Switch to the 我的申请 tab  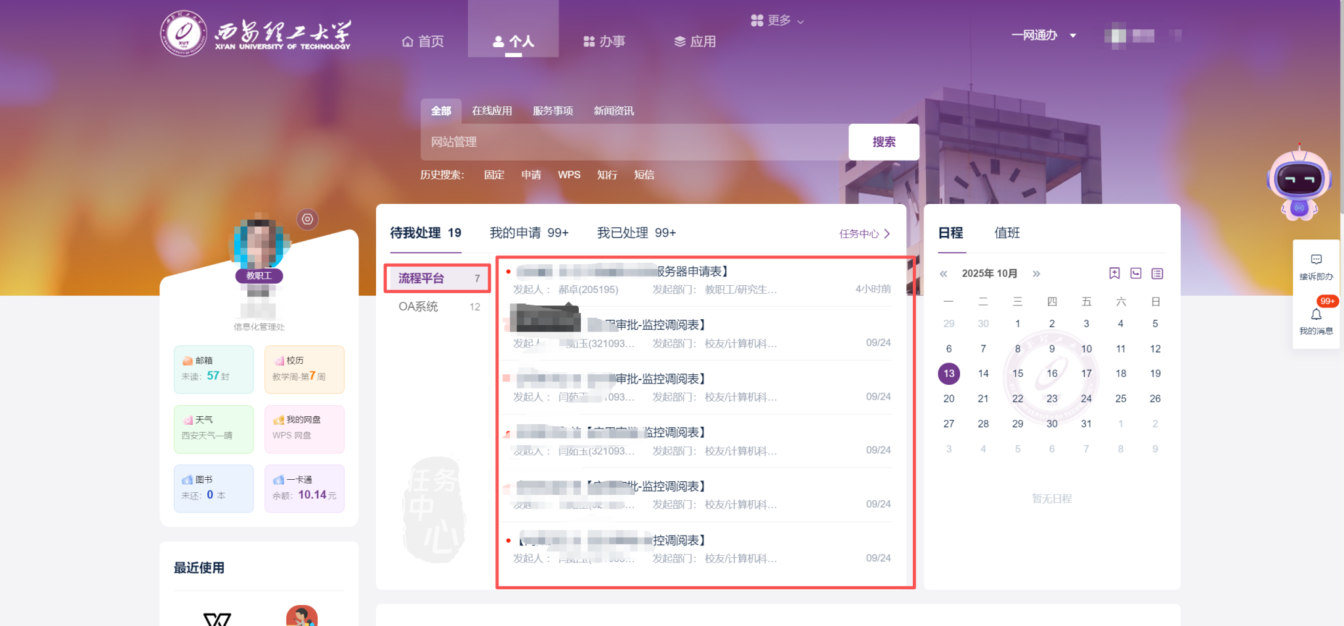(x=529, y=233)
